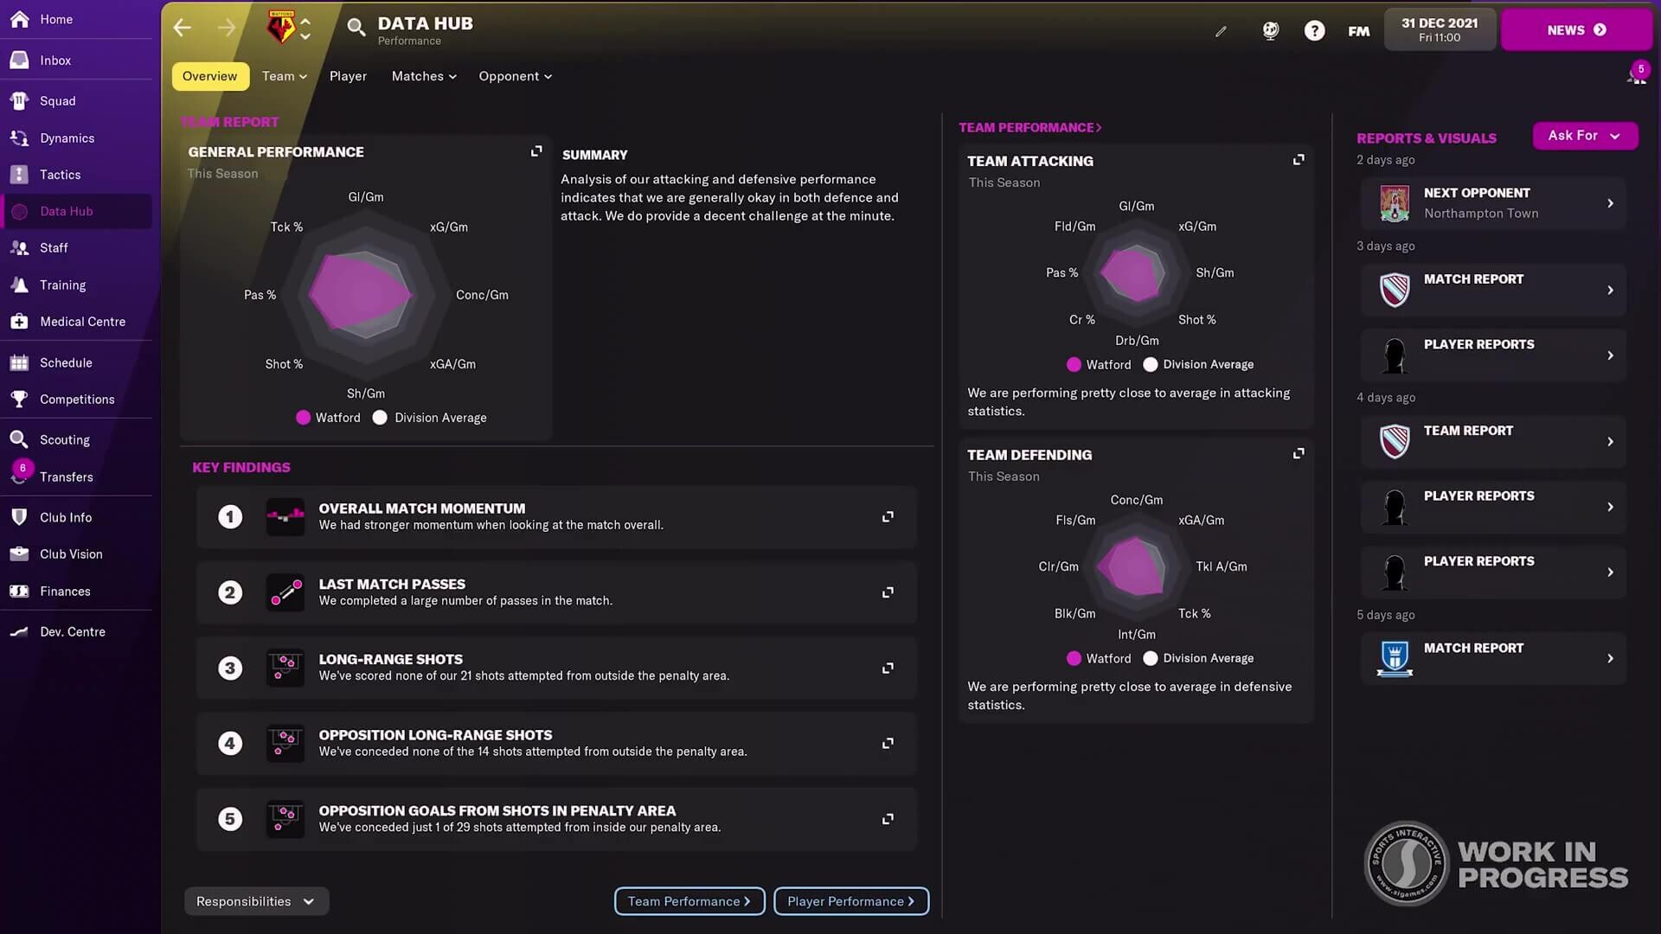Screen dimensions: 1661x934
Task: Open the Opponent tab menu
Action: [x=515, y=76]
